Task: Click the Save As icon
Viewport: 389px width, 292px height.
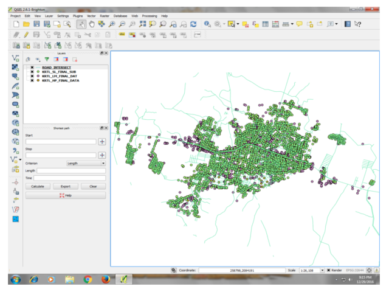Action: (47, 24)
